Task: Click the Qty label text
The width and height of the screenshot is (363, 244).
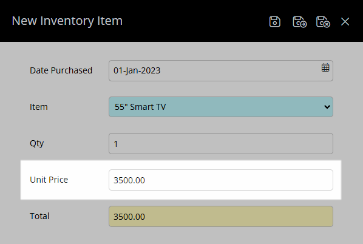Action: 36,143
